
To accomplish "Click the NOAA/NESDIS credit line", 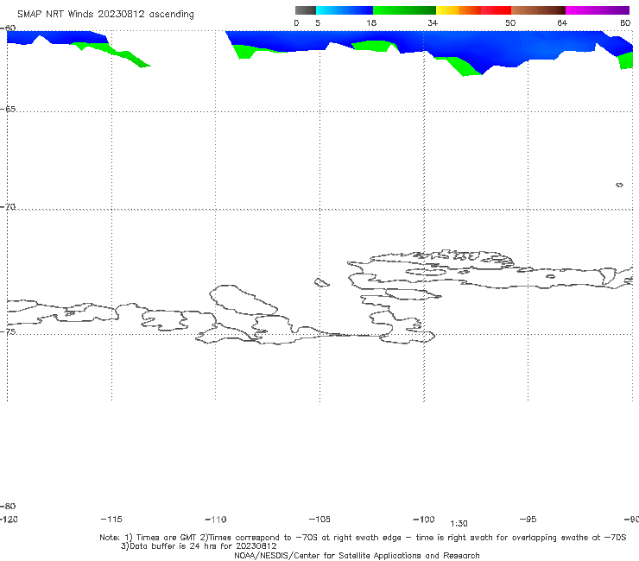I will (x=357, y=556).
